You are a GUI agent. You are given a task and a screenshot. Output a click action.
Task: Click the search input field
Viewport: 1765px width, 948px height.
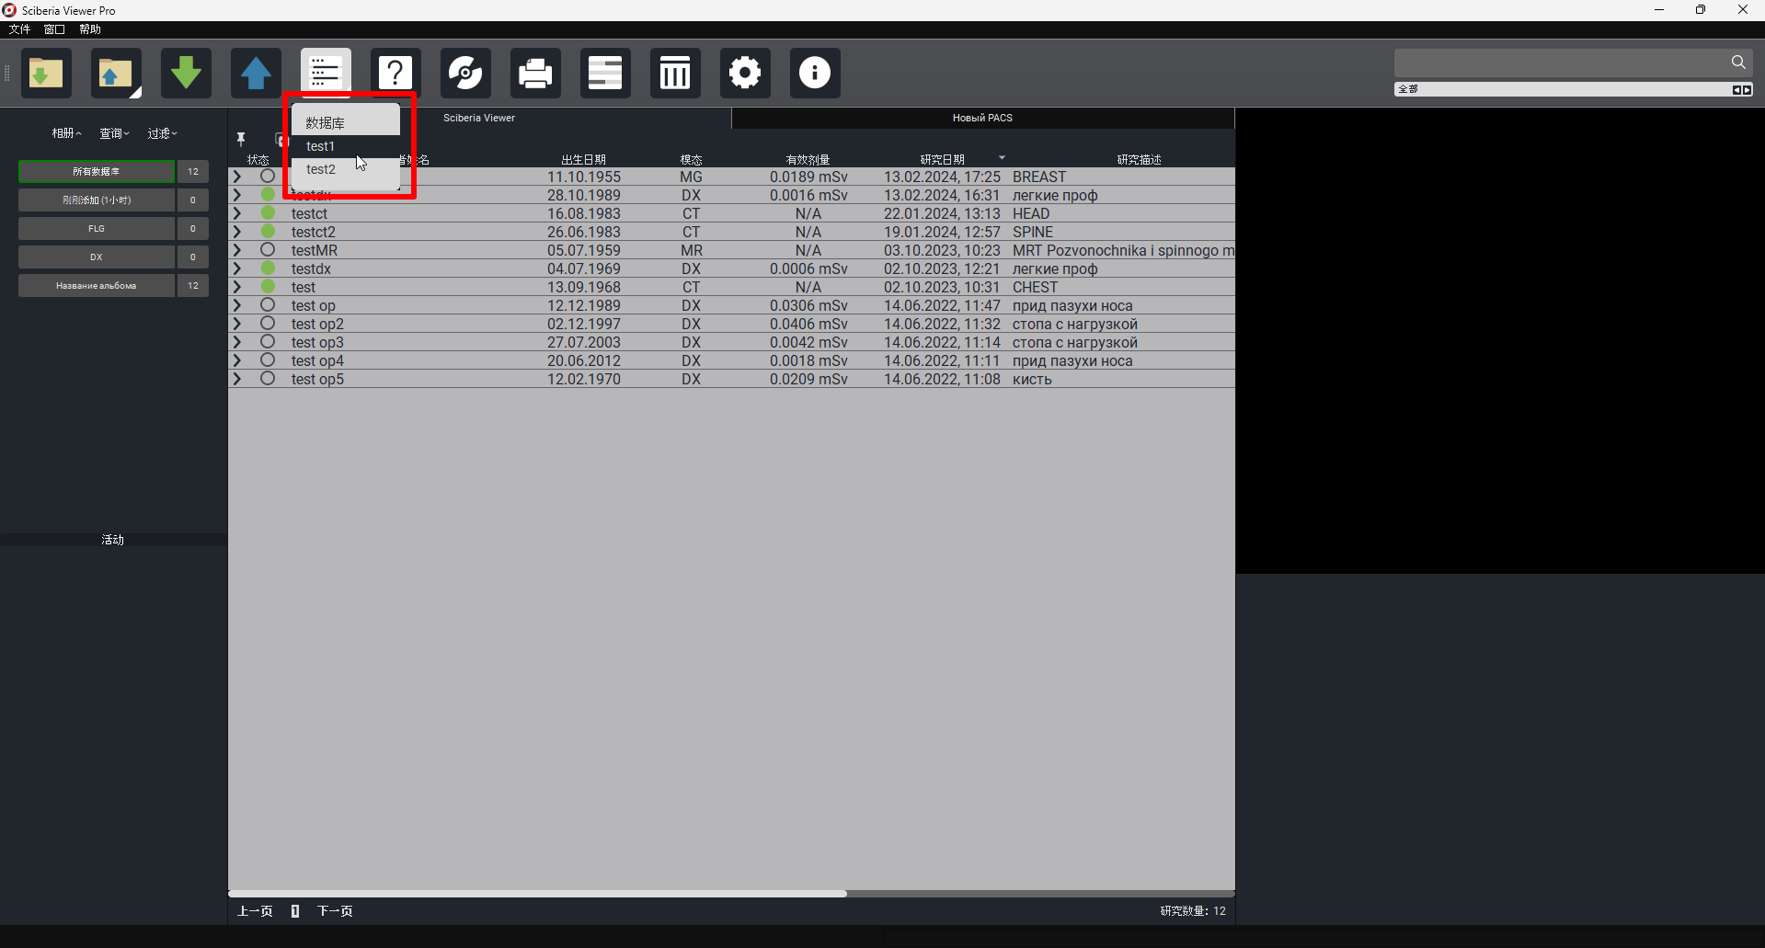coord(1561,63)
